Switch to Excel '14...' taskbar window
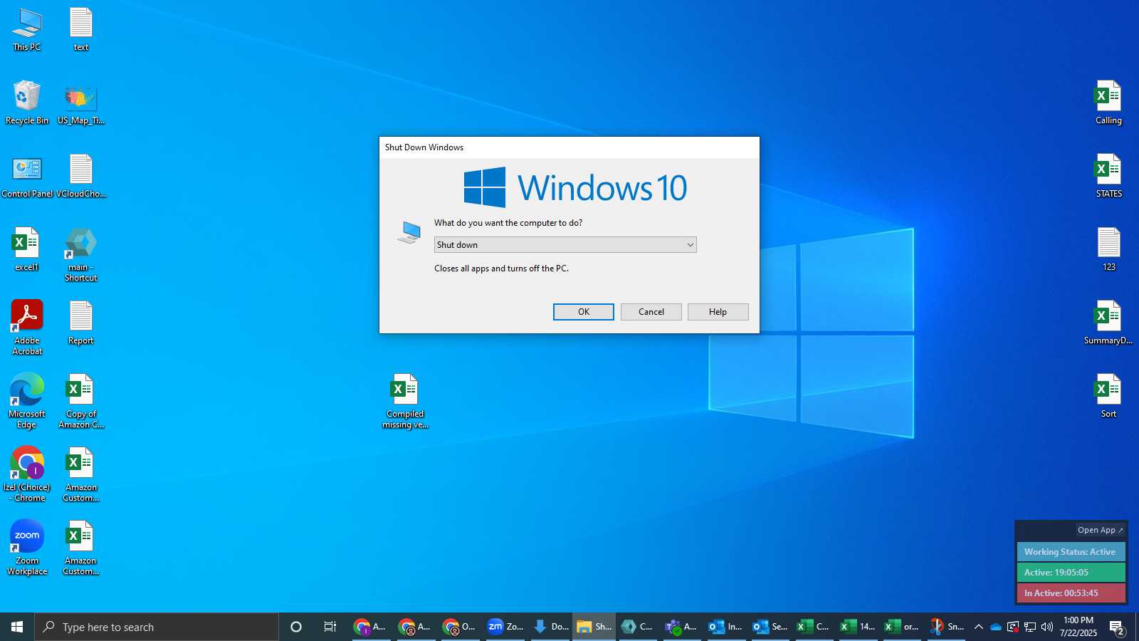Viewport: 1139px width, 641px height. click(858, 627)
